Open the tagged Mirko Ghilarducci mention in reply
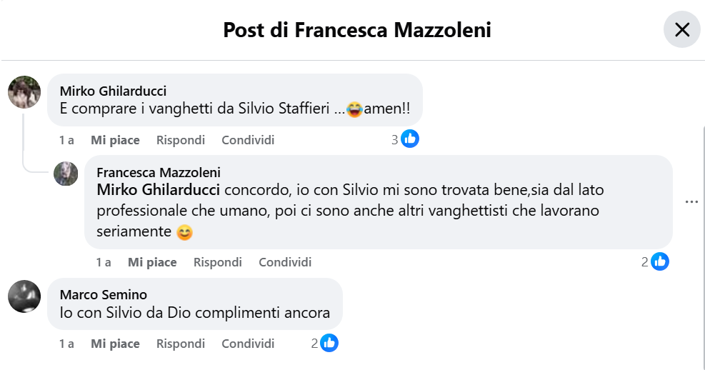This screenshot has width=705, height=370. [x=159, y=190]
